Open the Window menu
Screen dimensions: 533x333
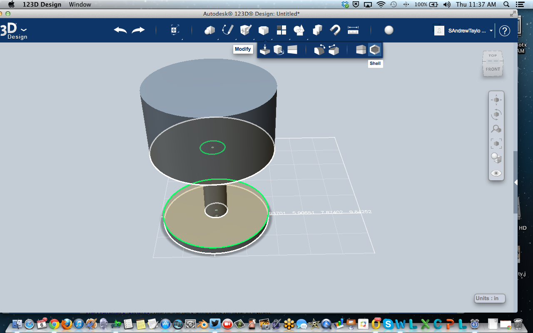coord(80,5)
